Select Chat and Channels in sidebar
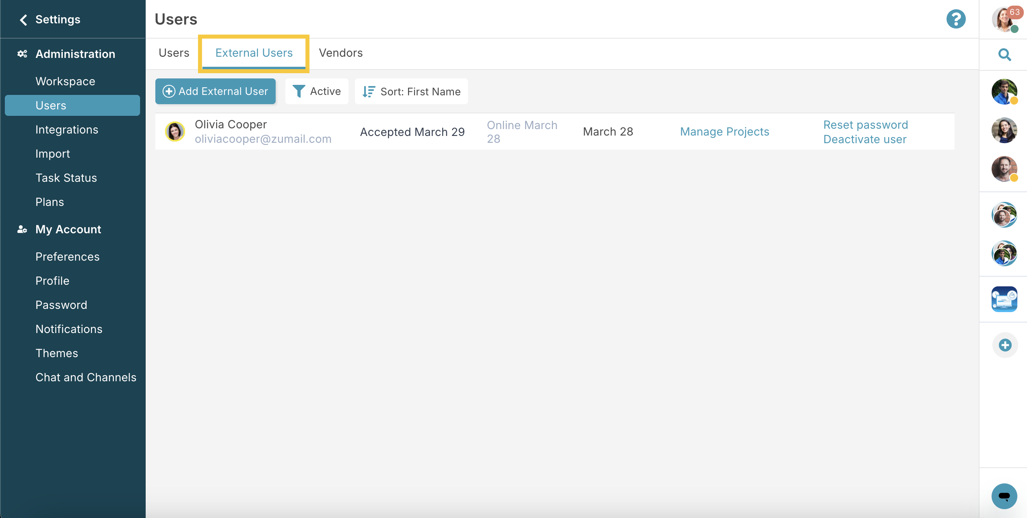Image resolution: width=1027 pixels, height=518 pixels. click(x=86, y=377)
